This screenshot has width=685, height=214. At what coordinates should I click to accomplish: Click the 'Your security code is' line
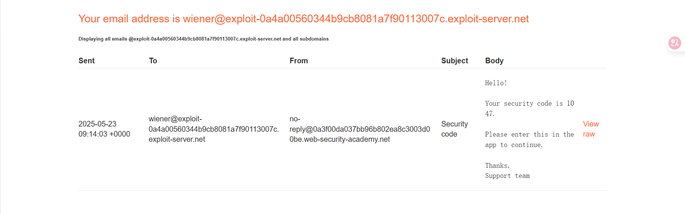[529, 103]
